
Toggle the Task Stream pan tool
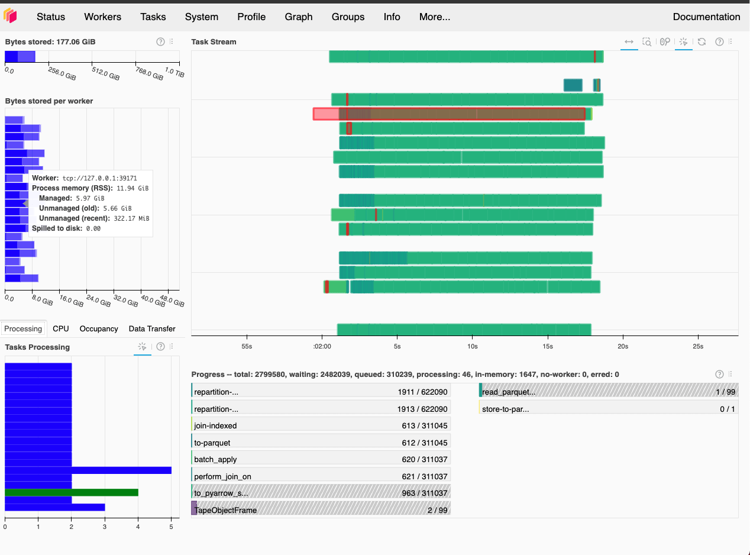point(629,42)
